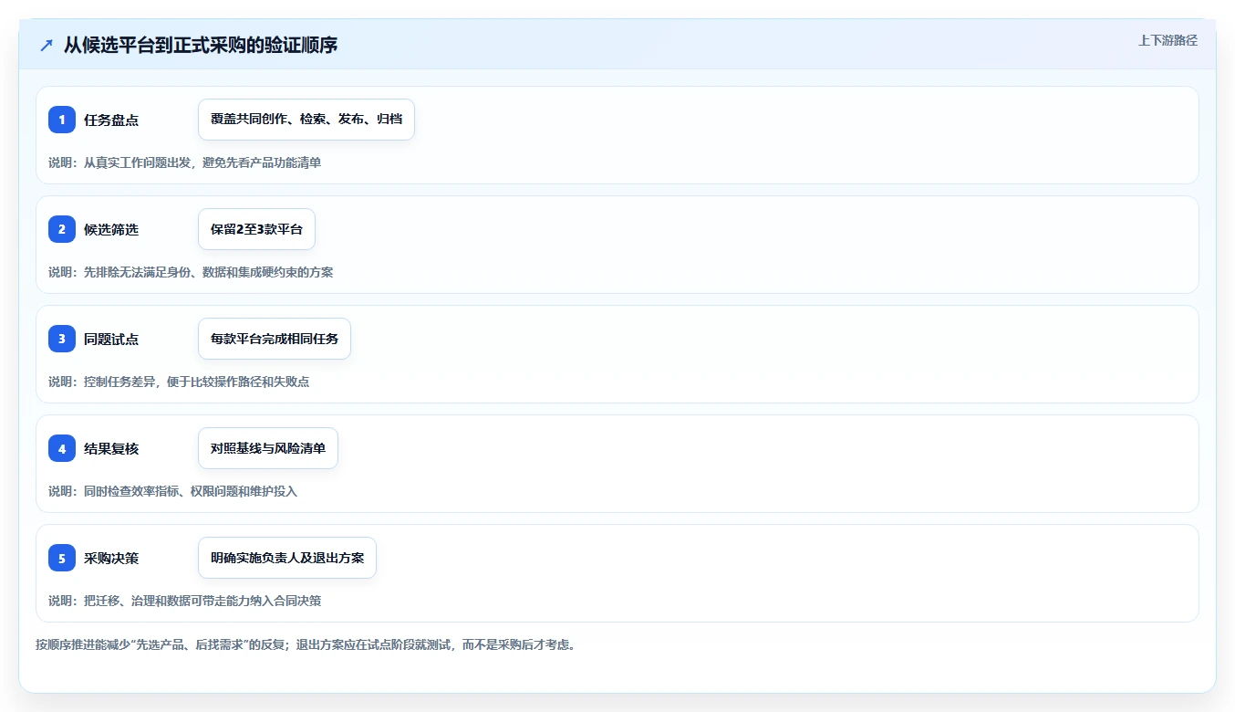Viewport: 1235px width, 712px height.
Task: Click the note 先排除无法满足身份、数据和集成硬约束的方案
Action: pyautogui.click(x=208, y=272)
